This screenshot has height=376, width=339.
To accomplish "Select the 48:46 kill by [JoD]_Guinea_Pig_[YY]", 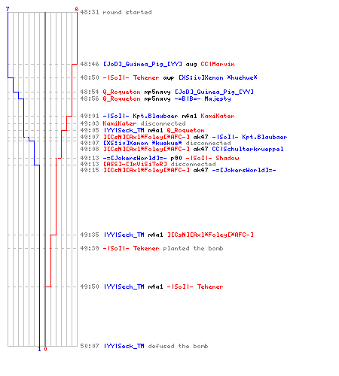I will (157, 64).
